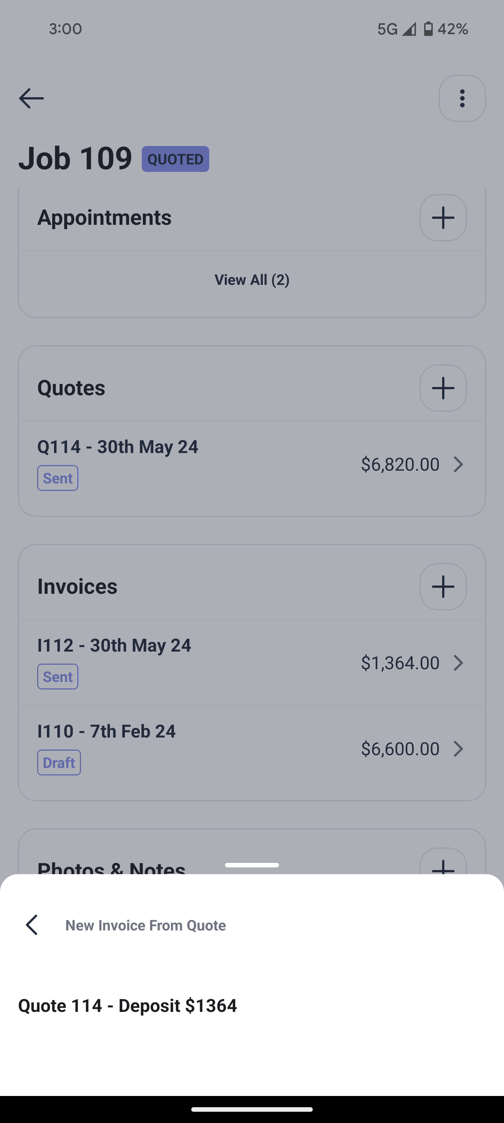Image resolution: width=504 pixels, height=1123 pixels.
Task: Open the Q114 - 30th May 24 quote
Action: (x=118, y=447)
